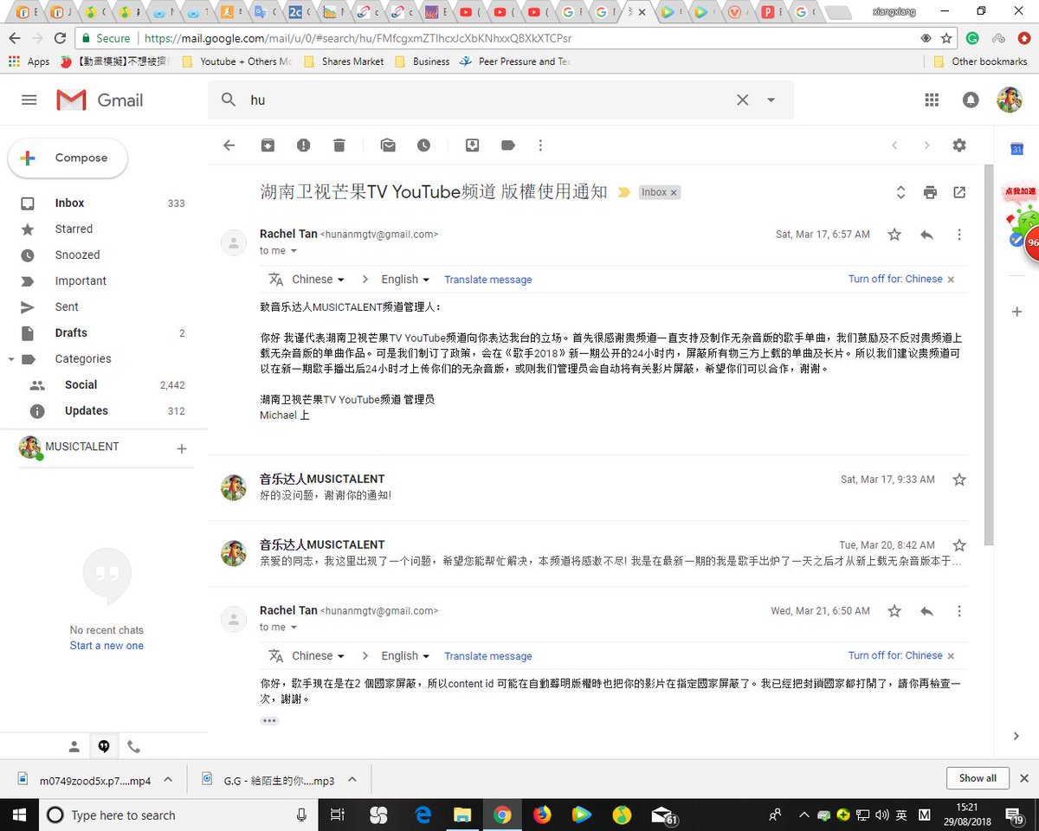Clear the search query with the X

[x=742, y=100]
